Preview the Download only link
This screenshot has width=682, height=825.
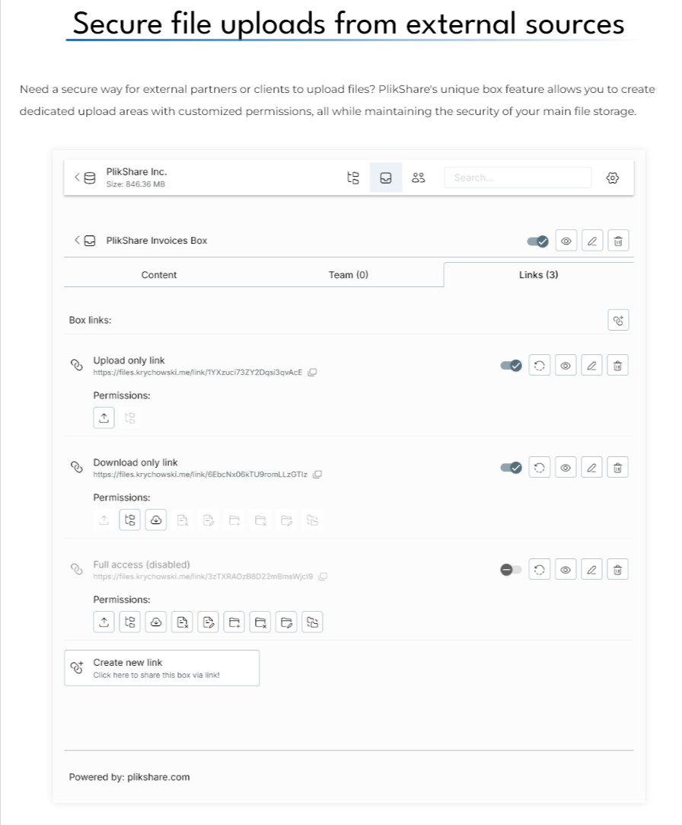pyautogui.click(x=566, y=468)
